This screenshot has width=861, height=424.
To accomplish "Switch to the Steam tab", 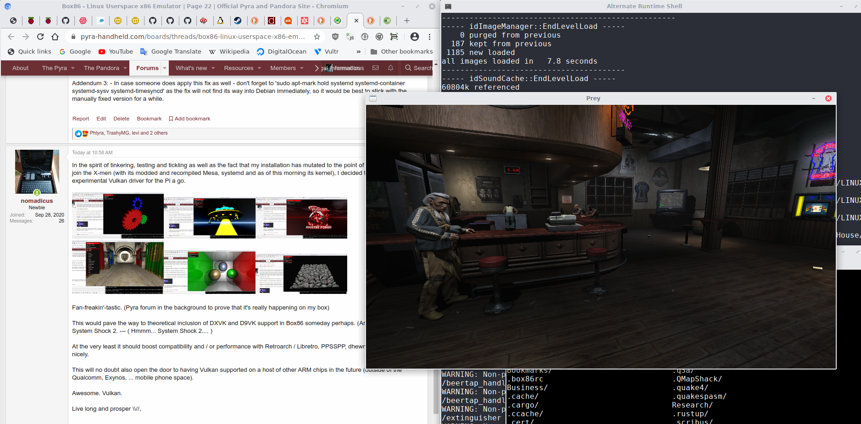I will pyautogui.click(x=238, y=21).
